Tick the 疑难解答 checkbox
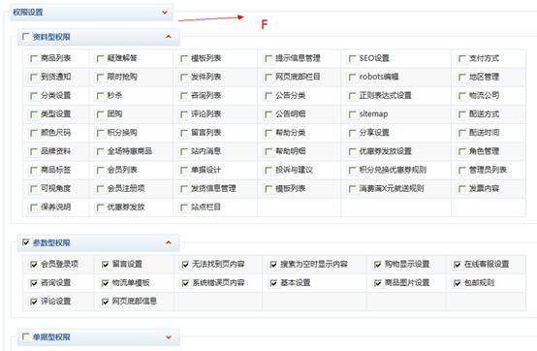 [101, 58]
